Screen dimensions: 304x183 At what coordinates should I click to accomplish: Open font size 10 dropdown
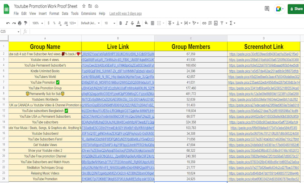[110, 23]
